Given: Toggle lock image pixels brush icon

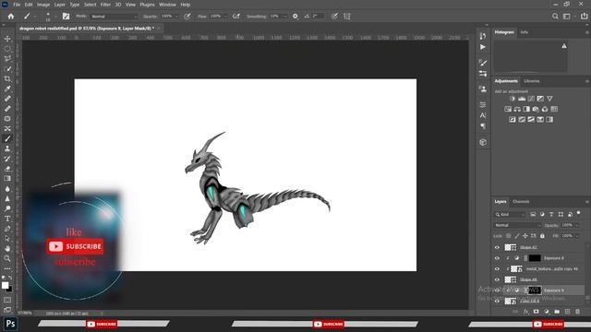Looking at the screenshot, I should tap(517, 236).
